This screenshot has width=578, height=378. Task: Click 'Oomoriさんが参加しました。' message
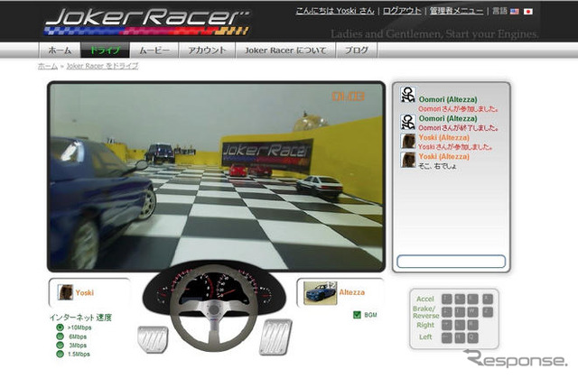tap(459, 109)
